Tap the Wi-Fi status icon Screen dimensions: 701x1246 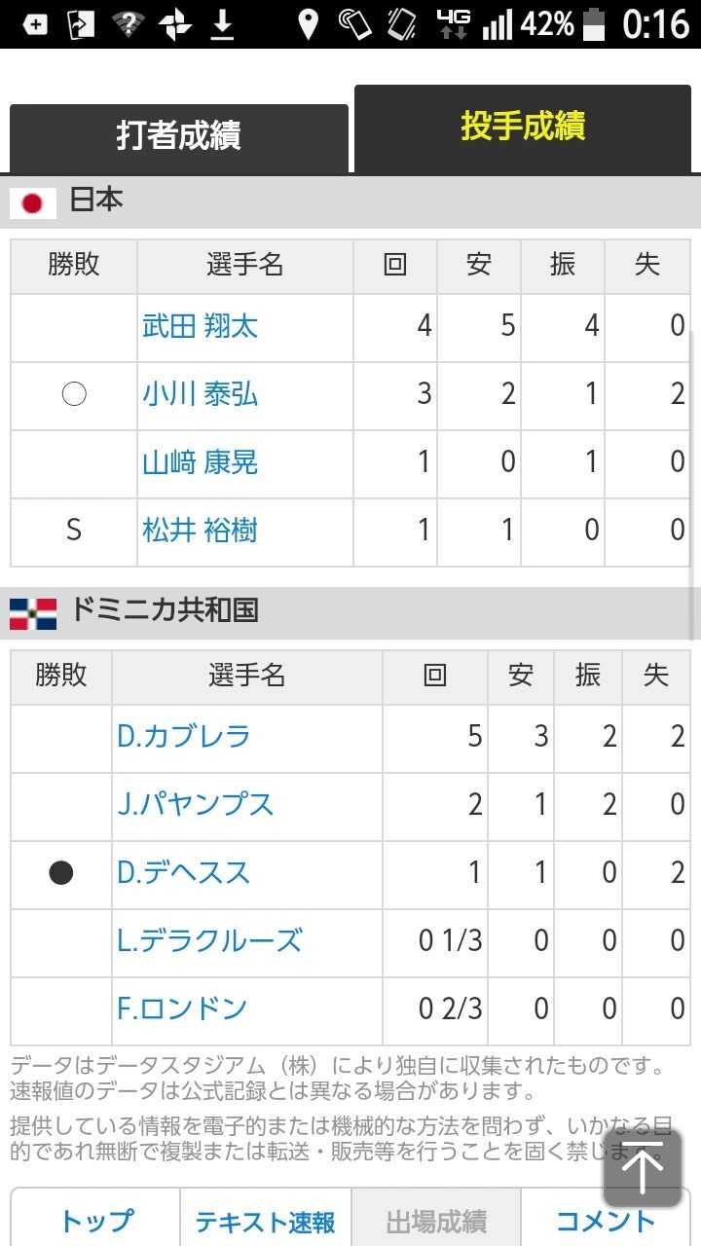pyautogui.click(x=129, y=23)
